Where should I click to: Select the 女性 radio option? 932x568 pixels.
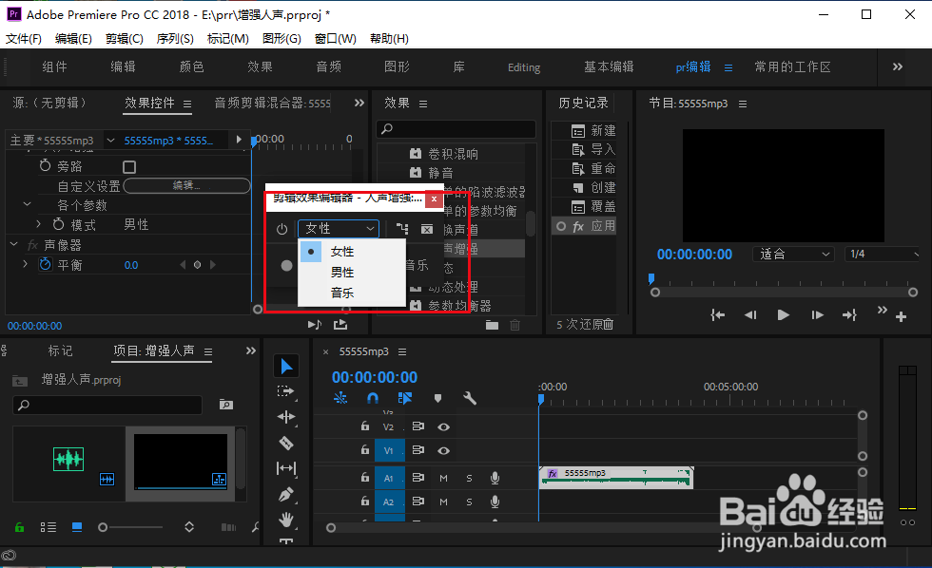(x=311, y=252)
